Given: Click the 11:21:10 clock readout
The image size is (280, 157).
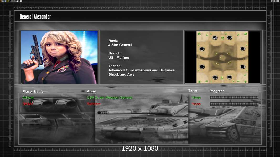Looking at the screenshot, I should click(x=18, y=1).
